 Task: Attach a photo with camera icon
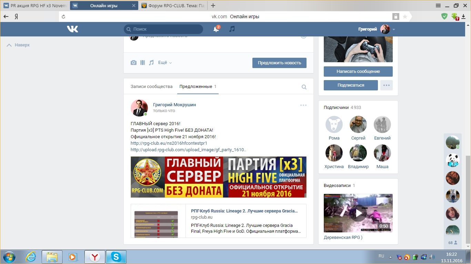coord(133,63)
